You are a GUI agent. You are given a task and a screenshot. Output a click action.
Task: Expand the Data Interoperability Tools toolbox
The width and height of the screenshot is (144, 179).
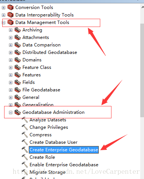tap(3, 15)
